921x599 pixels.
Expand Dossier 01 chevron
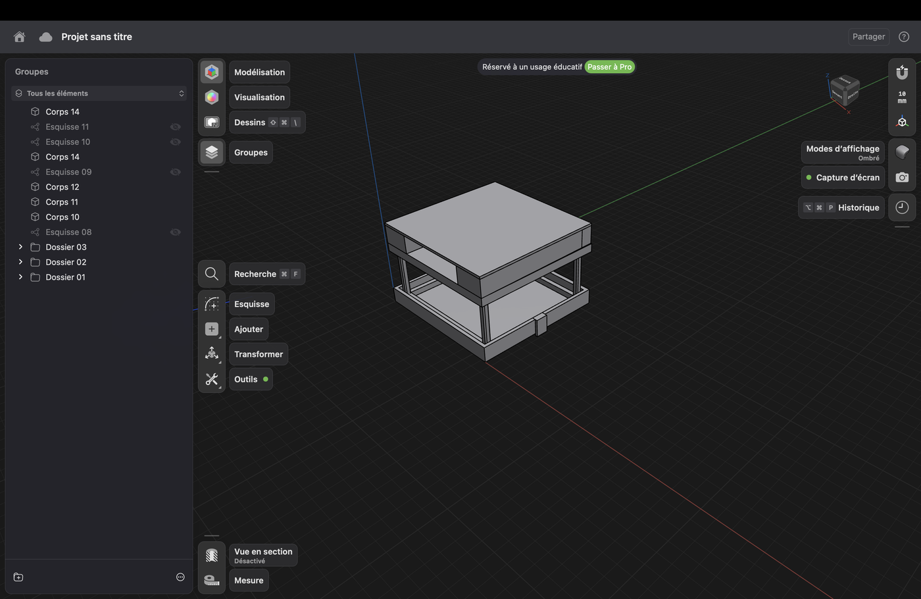tap(20, 277)
